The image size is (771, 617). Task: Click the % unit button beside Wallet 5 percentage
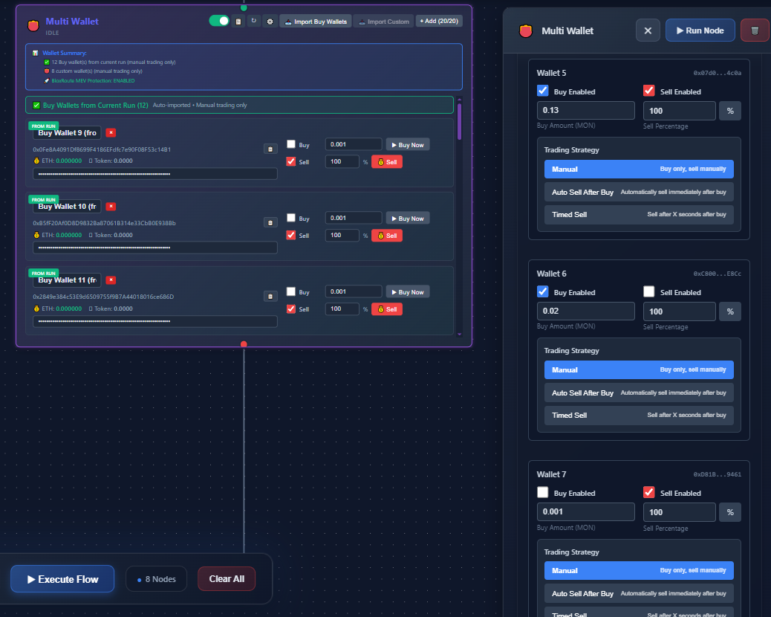pyautogui.click(x=729, y=110)
